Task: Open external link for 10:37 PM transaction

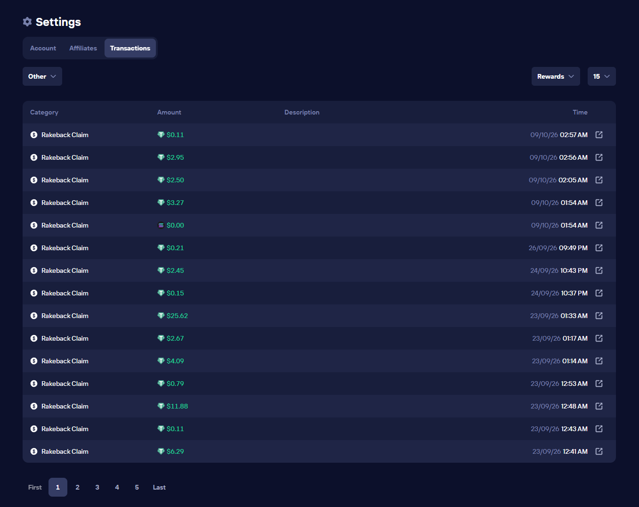Action: point(599,293)
